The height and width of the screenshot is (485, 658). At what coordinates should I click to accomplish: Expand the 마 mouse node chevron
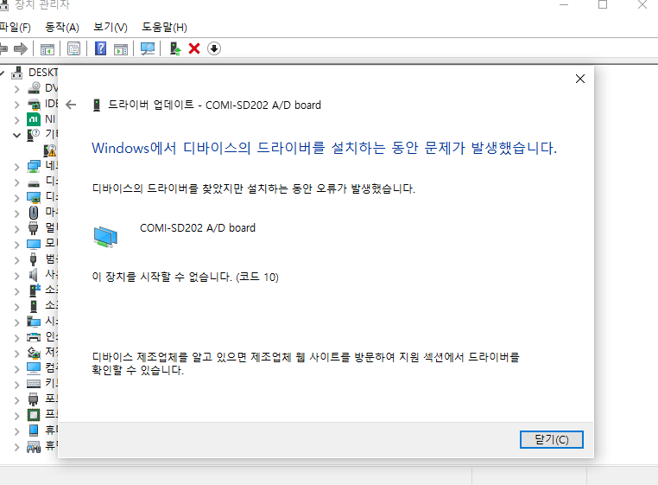(x=16, y=213)
